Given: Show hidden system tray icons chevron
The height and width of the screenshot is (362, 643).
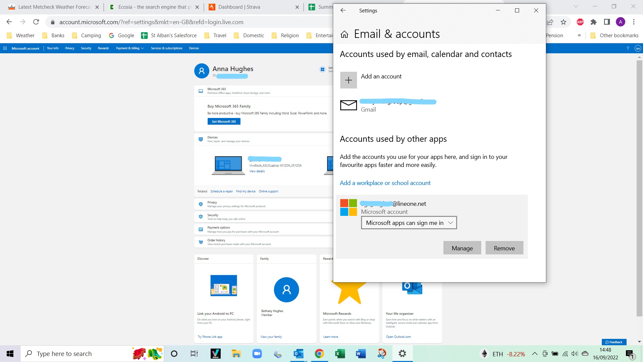Looking at the screenshot, I should (x=534, y=354).
